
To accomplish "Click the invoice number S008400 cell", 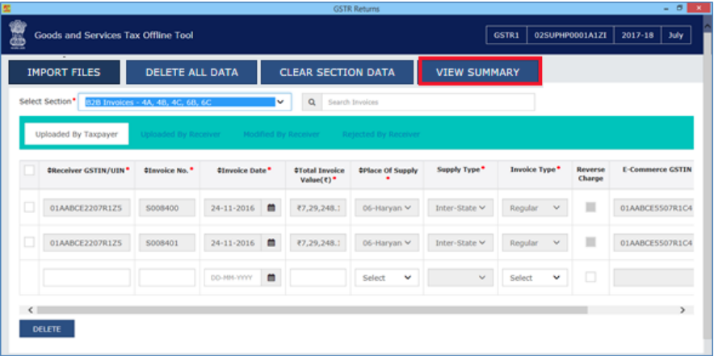I will [167, 207].
